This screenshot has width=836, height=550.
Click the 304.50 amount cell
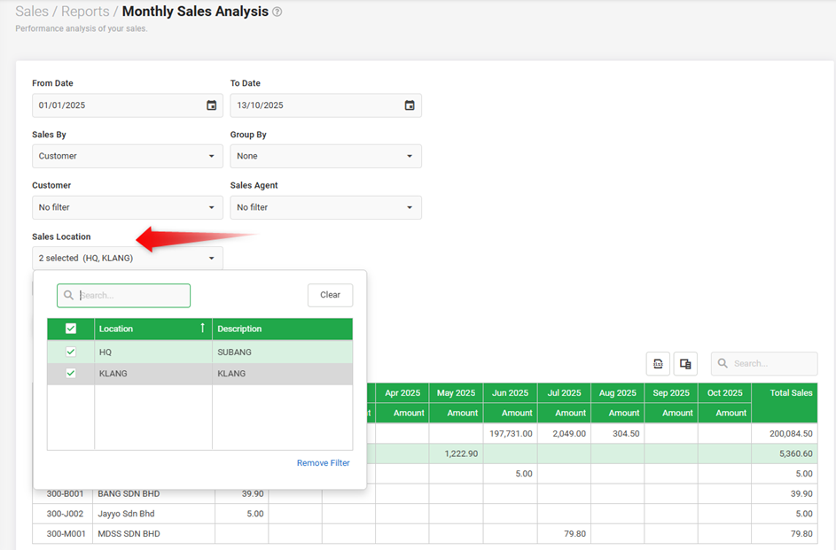point(617,433)
